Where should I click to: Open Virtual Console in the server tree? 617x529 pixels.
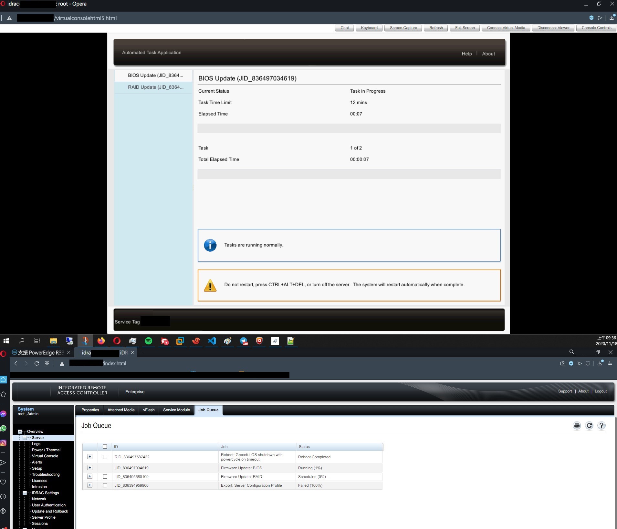pos(45,456)
